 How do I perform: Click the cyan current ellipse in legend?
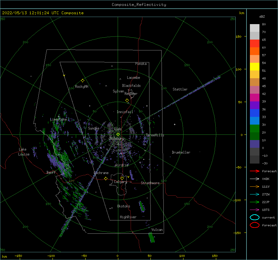click(x=255, y=217)
